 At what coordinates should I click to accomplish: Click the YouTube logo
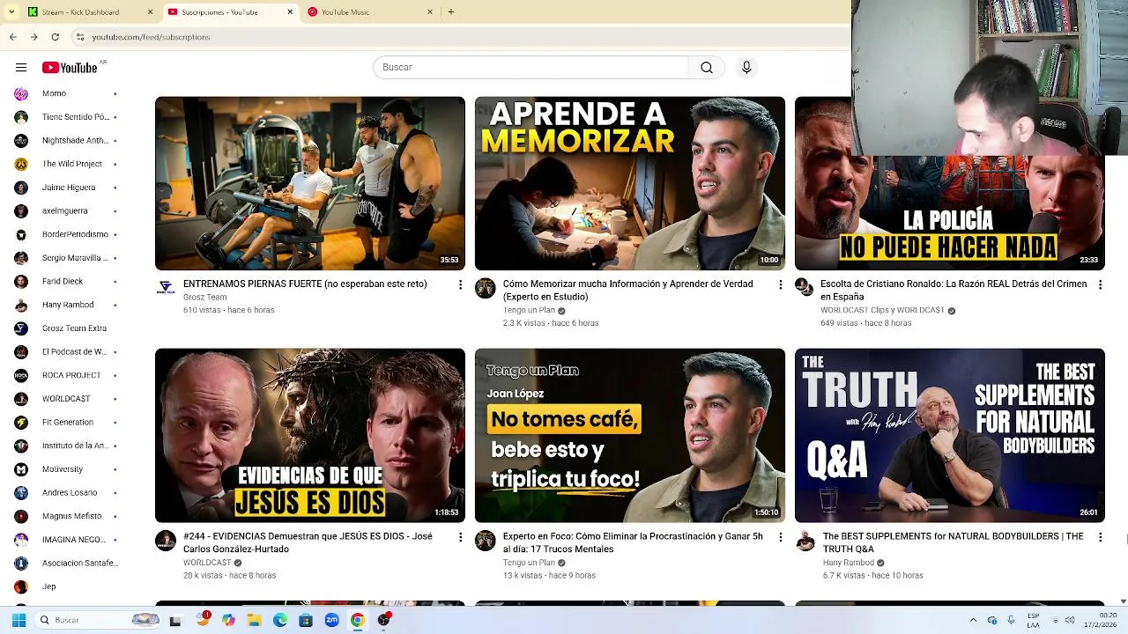click(x=70, y=68)
